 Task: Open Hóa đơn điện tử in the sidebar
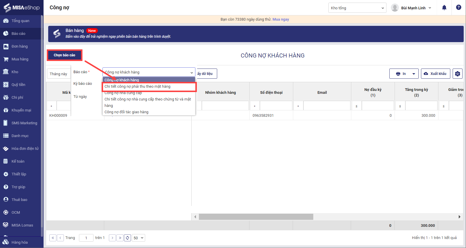(x=20, y=149)
